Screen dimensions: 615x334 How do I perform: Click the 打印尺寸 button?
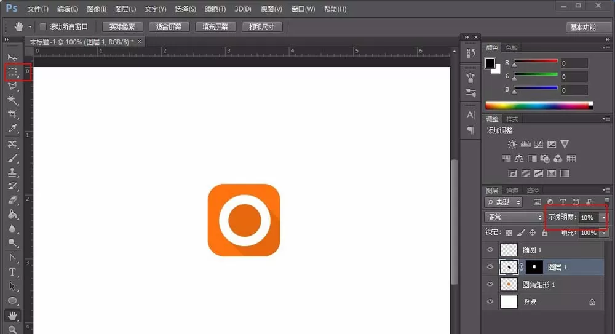pyautogui.click(x=261, y=26)
